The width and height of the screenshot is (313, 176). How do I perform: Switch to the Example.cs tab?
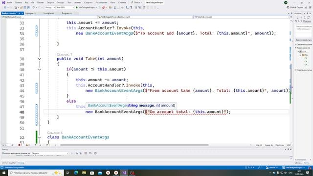point(49,13)
